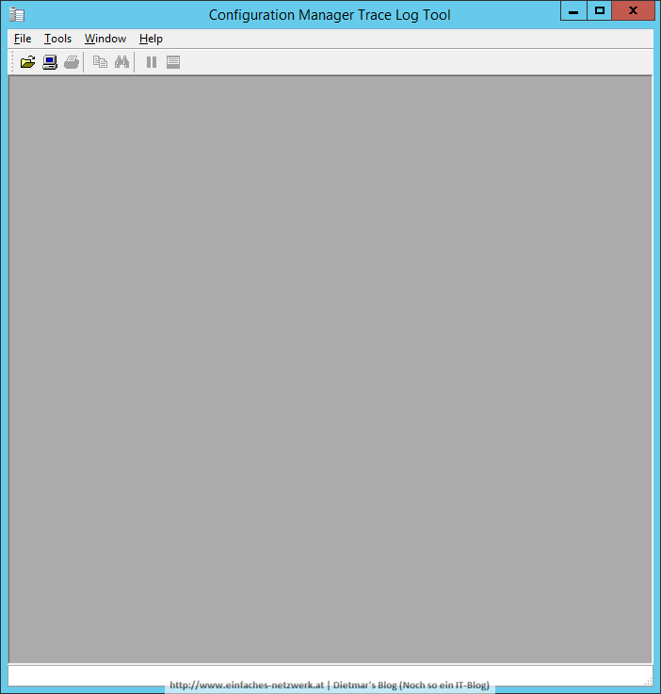Maximize the Trace Log Tool window

pyautogui.click(x=600, y=10)
